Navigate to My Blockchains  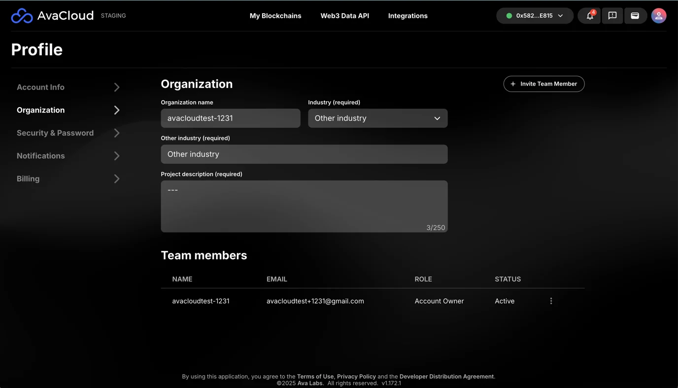tap(275, 15)
